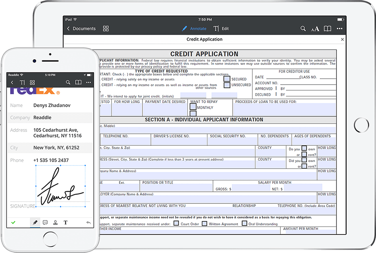Tap the city 'New York, NY, 61252'

point(56,148)
